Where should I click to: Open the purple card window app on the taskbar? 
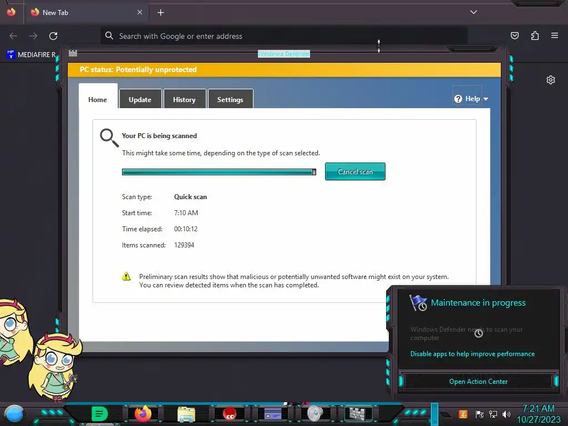(x=273, y=414)
